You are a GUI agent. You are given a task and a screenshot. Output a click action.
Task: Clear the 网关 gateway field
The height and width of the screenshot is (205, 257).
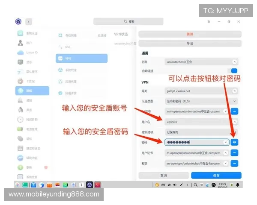pos(234,91)
